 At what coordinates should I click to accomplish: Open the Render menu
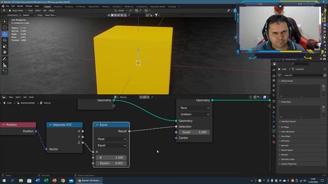(20, 7)
